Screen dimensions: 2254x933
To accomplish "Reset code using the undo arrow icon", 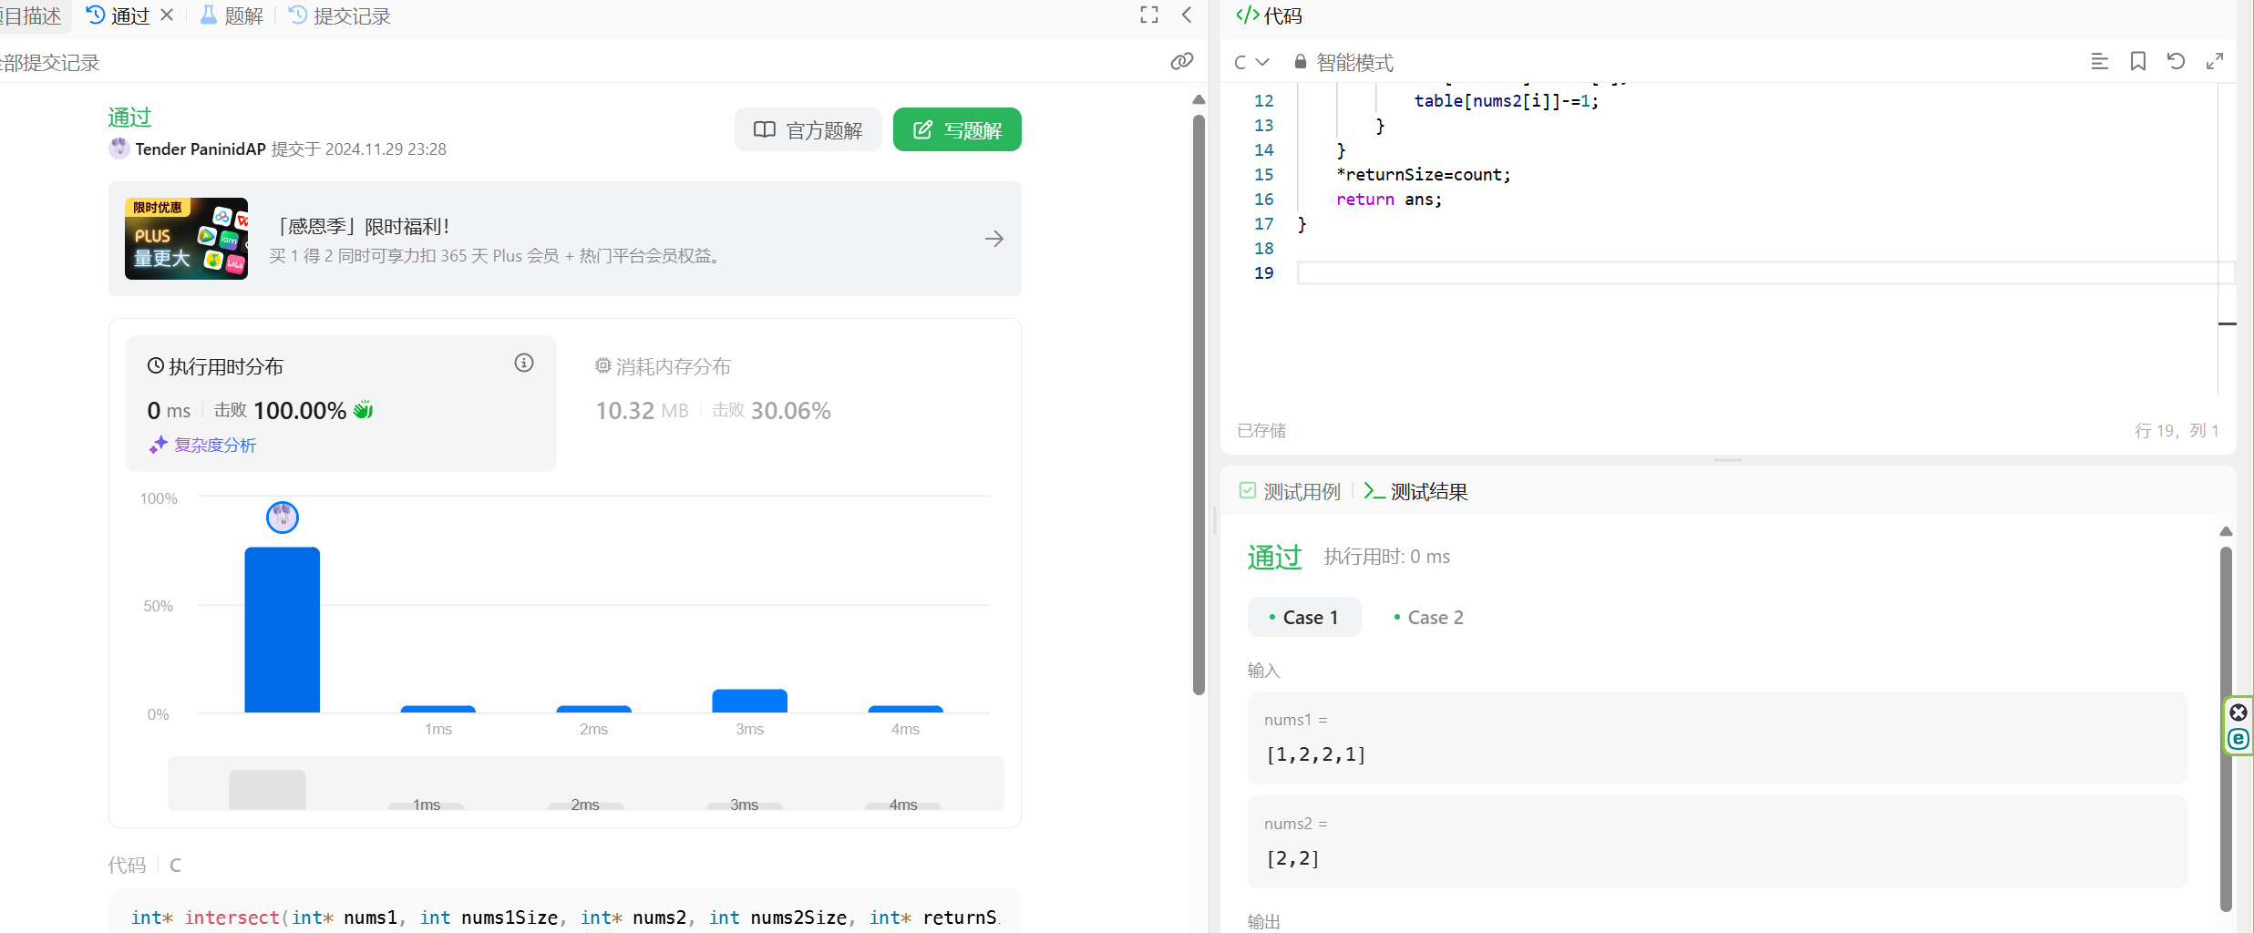I will point(2176,61).
